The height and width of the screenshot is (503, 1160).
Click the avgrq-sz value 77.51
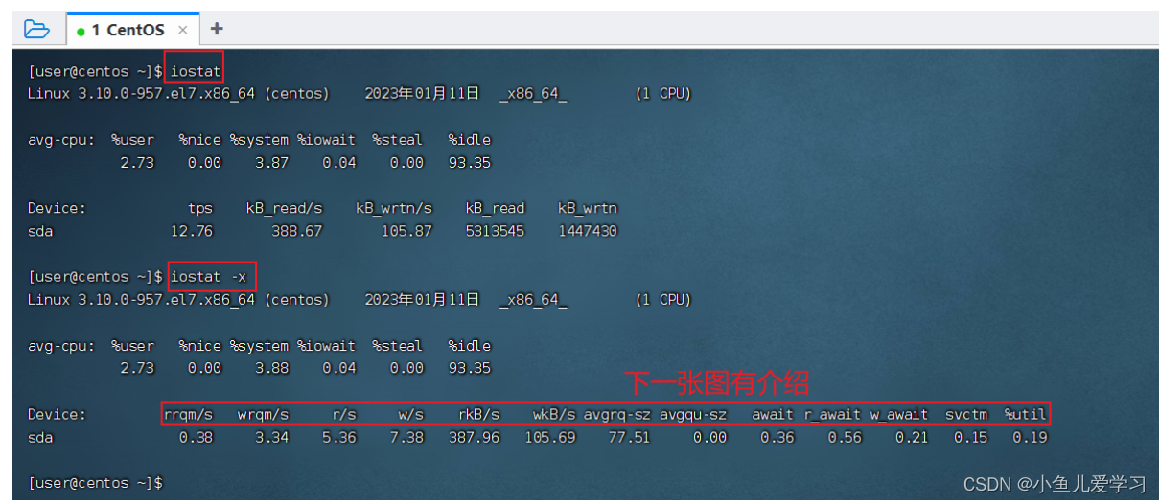pos(629,438)
